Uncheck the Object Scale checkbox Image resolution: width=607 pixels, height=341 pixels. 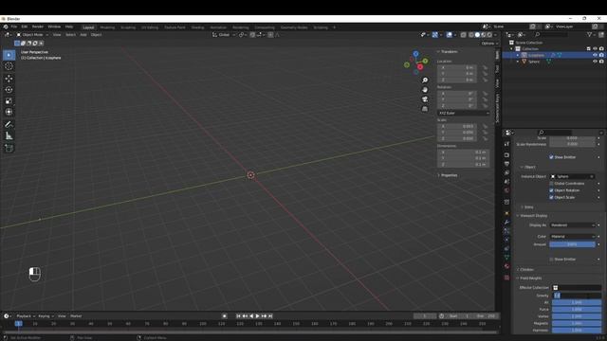click(x=551, y=197)
